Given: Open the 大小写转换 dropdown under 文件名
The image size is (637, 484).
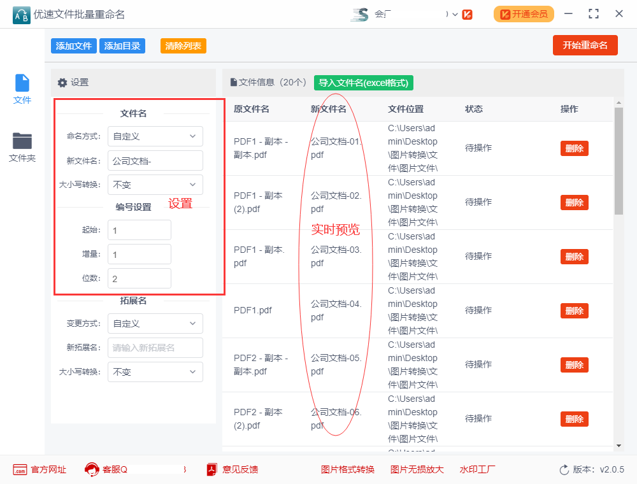Looking at the screenshot, I should tap(155, 185).
